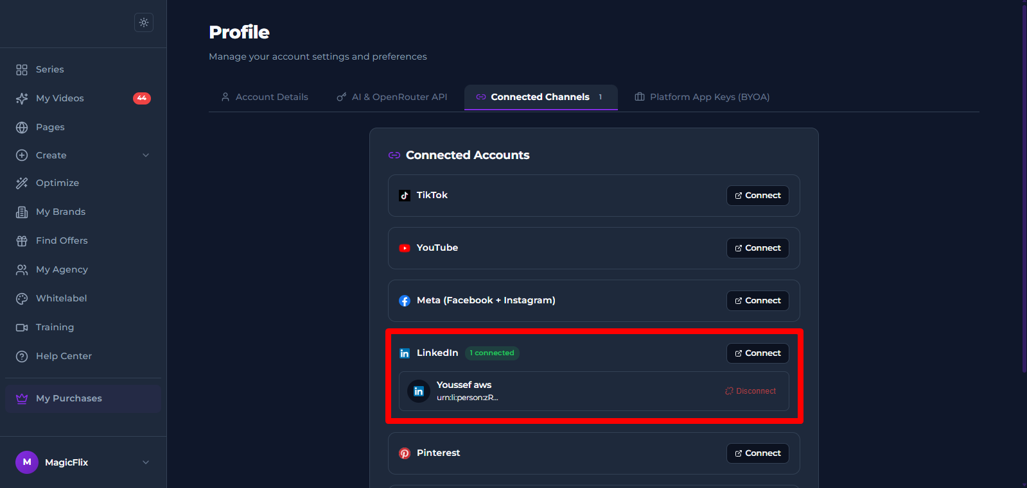The image size is (1027, 488).
Task: Click the "1 connected" LinkedIn badge
Action: click(x=492, y=353)
